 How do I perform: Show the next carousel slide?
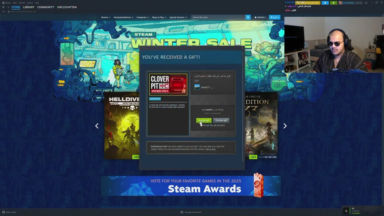285,126
